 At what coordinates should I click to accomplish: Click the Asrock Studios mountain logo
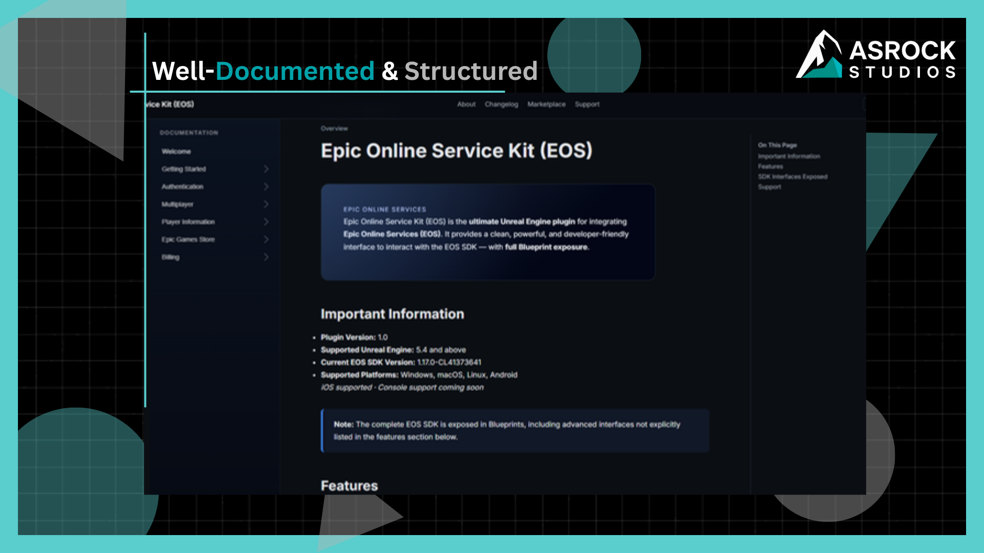pyautogui.click(x=819, y=54)
